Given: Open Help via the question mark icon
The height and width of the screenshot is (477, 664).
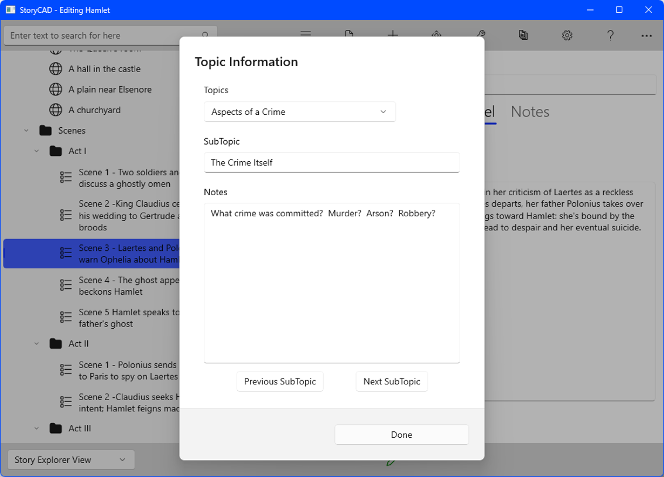Looking at the screenshot, I should [610, 35].
